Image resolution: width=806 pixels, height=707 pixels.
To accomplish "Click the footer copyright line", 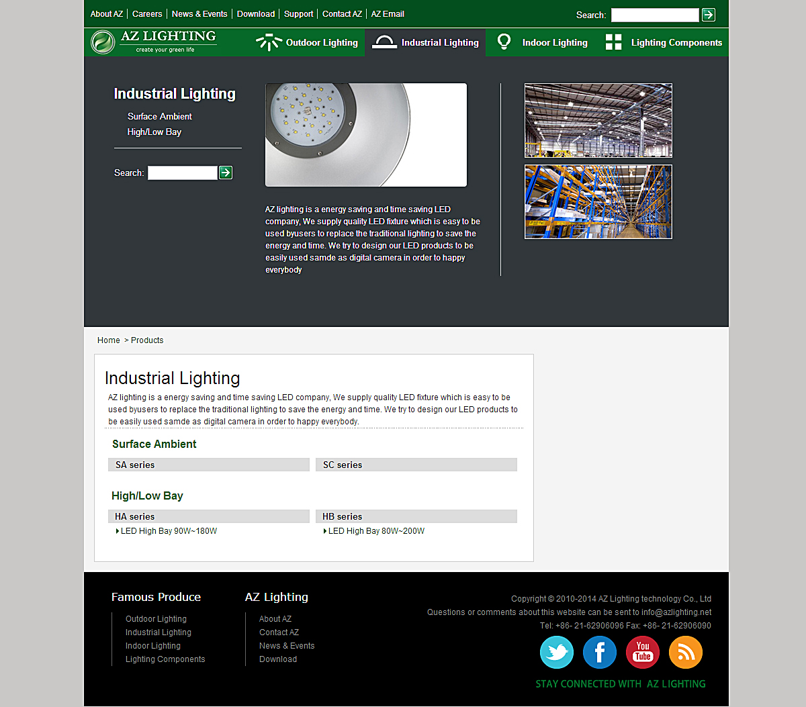I will click(x=611, y=599).
